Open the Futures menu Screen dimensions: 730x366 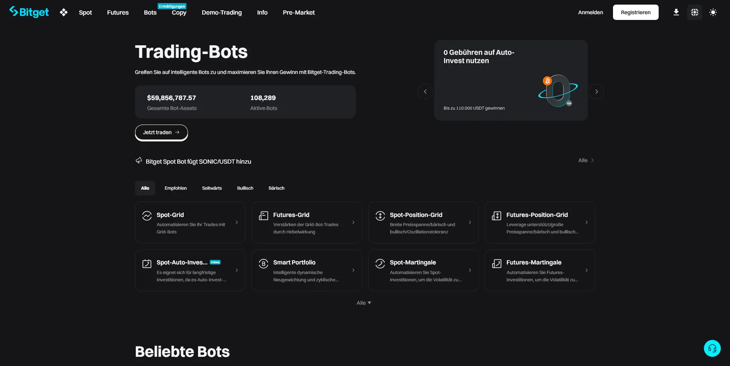118,12
